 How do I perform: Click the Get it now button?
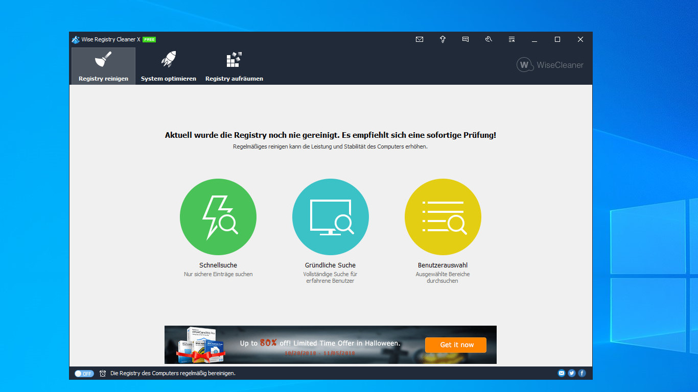point(456,345)
